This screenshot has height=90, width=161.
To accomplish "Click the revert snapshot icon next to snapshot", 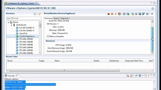I will point(128,14).
